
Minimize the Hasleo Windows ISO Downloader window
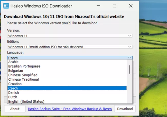[98, 6]
